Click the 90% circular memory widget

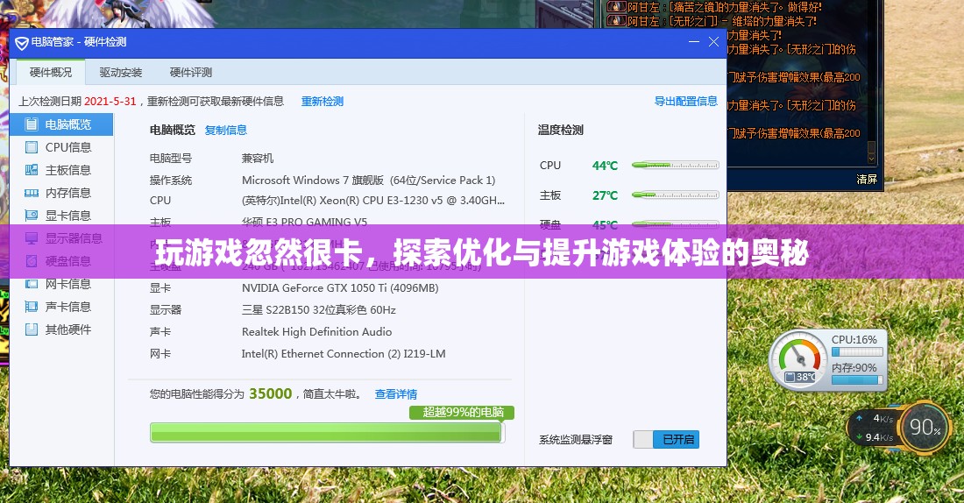pyautogui.click(x=924, y=426)
